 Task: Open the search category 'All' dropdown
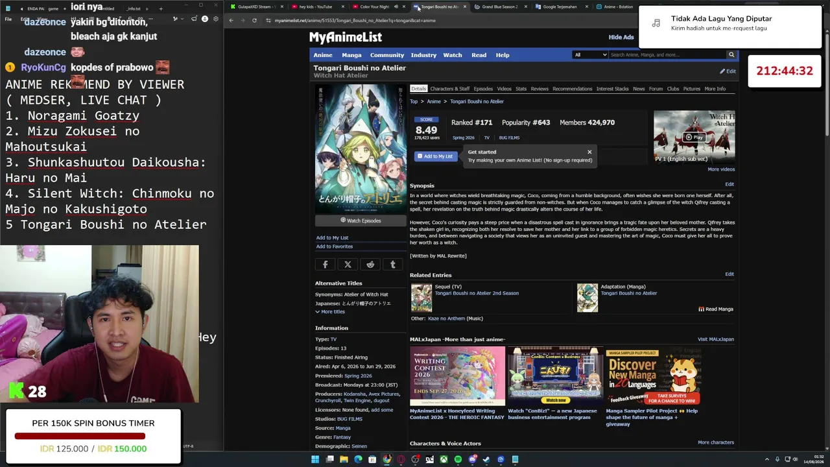[590, 55]
